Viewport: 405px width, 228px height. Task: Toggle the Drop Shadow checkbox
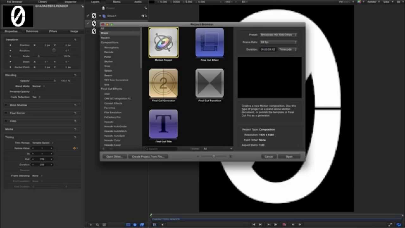click(x=7, y=105)
